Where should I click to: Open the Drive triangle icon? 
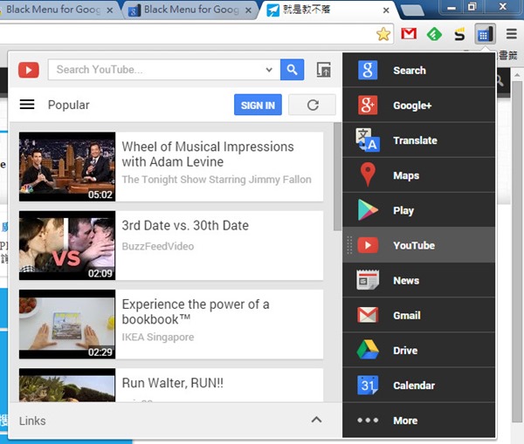click(368, 350)
